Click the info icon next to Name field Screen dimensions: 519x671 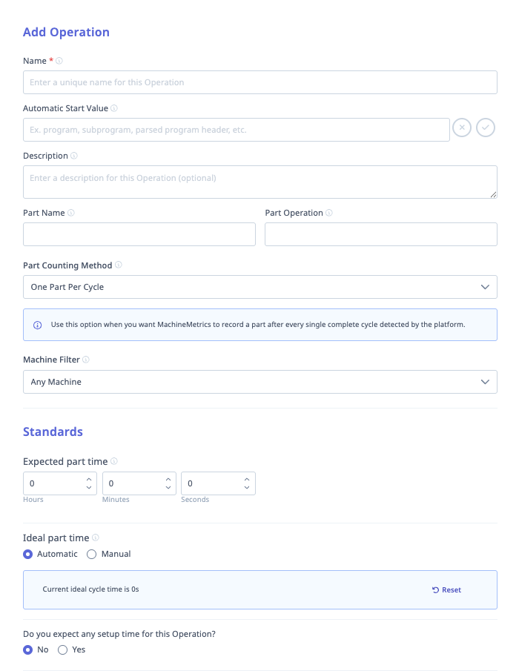[58, 61]
